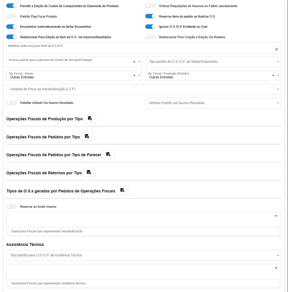Viewport: 288px width, 292px height.
Task: Toggle Habilitar Atributo Via Insumo Resultado
Action: point(12,103)
